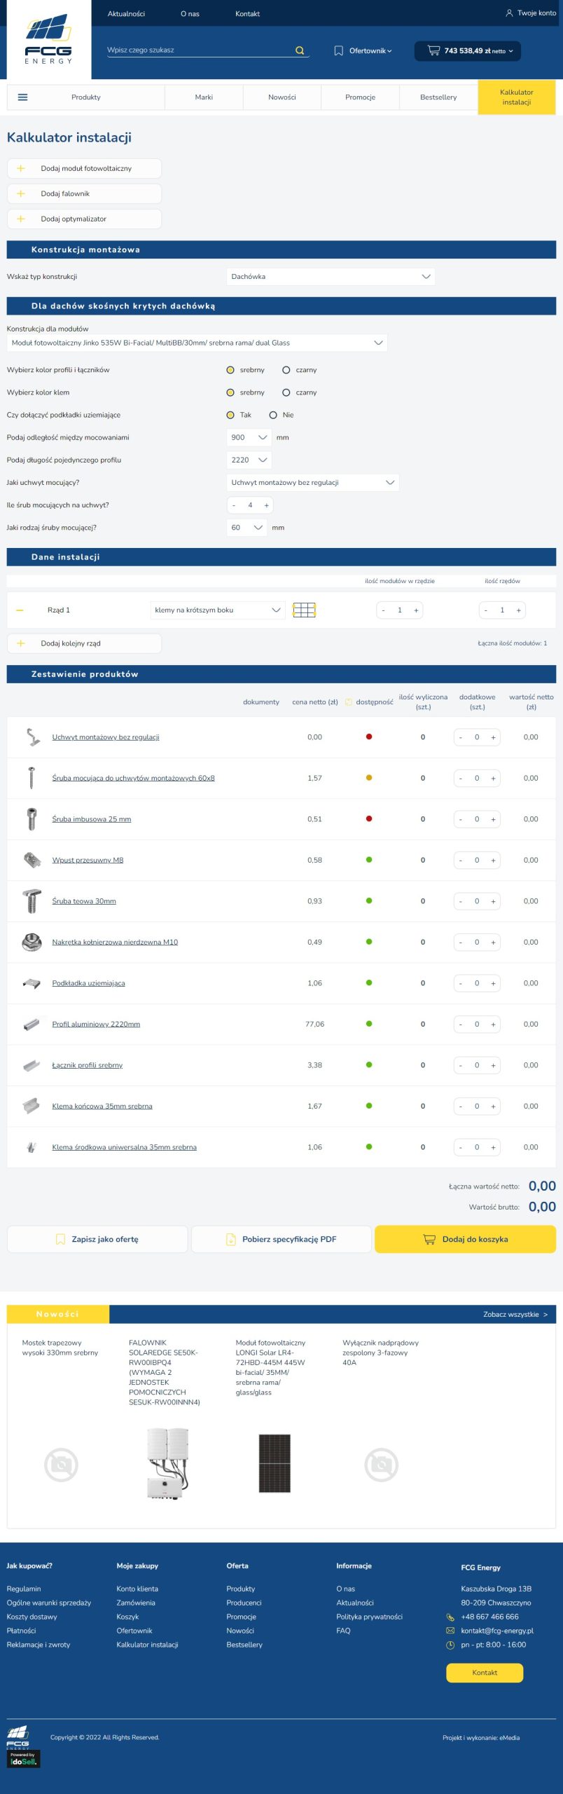The height and width of the screenshot is (1794, 563).
Task: Open the Aktualności top menu item
Action: click(x=126, y=13)
